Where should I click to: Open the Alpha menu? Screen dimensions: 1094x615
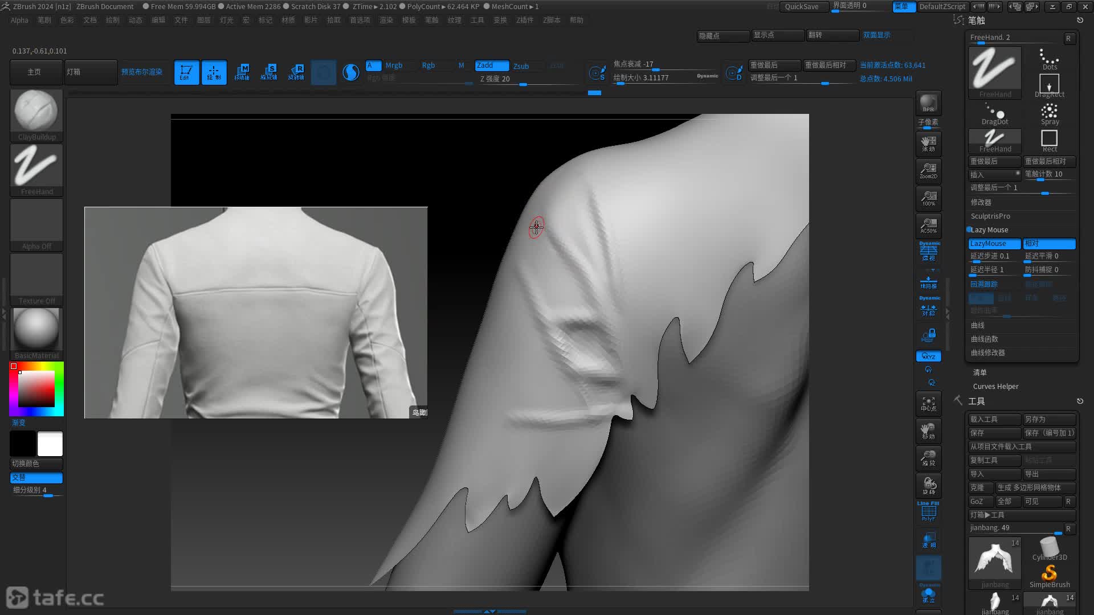pyautogui.click(x=19, y=20)
